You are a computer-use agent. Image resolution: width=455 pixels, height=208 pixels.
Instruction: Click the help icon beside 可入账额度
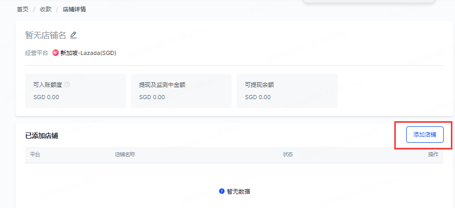coord(67,84)
